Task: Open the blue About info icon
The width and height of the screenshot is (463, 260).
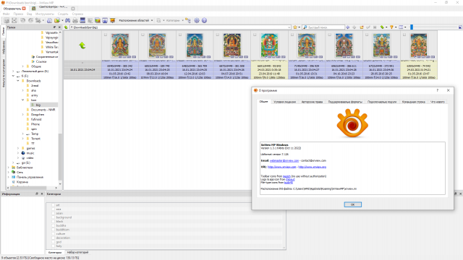Action: (x=204, y=20)
